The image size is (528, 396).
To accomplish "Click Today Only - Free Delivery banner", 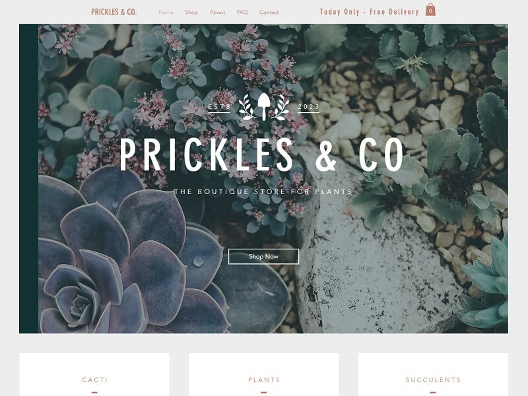I will (369, 12).
